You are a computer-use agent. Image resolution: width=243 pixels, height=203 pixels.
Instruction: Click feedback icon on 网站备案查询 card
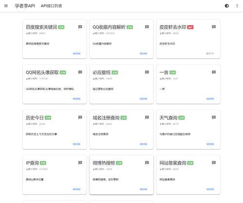[214, 163]
